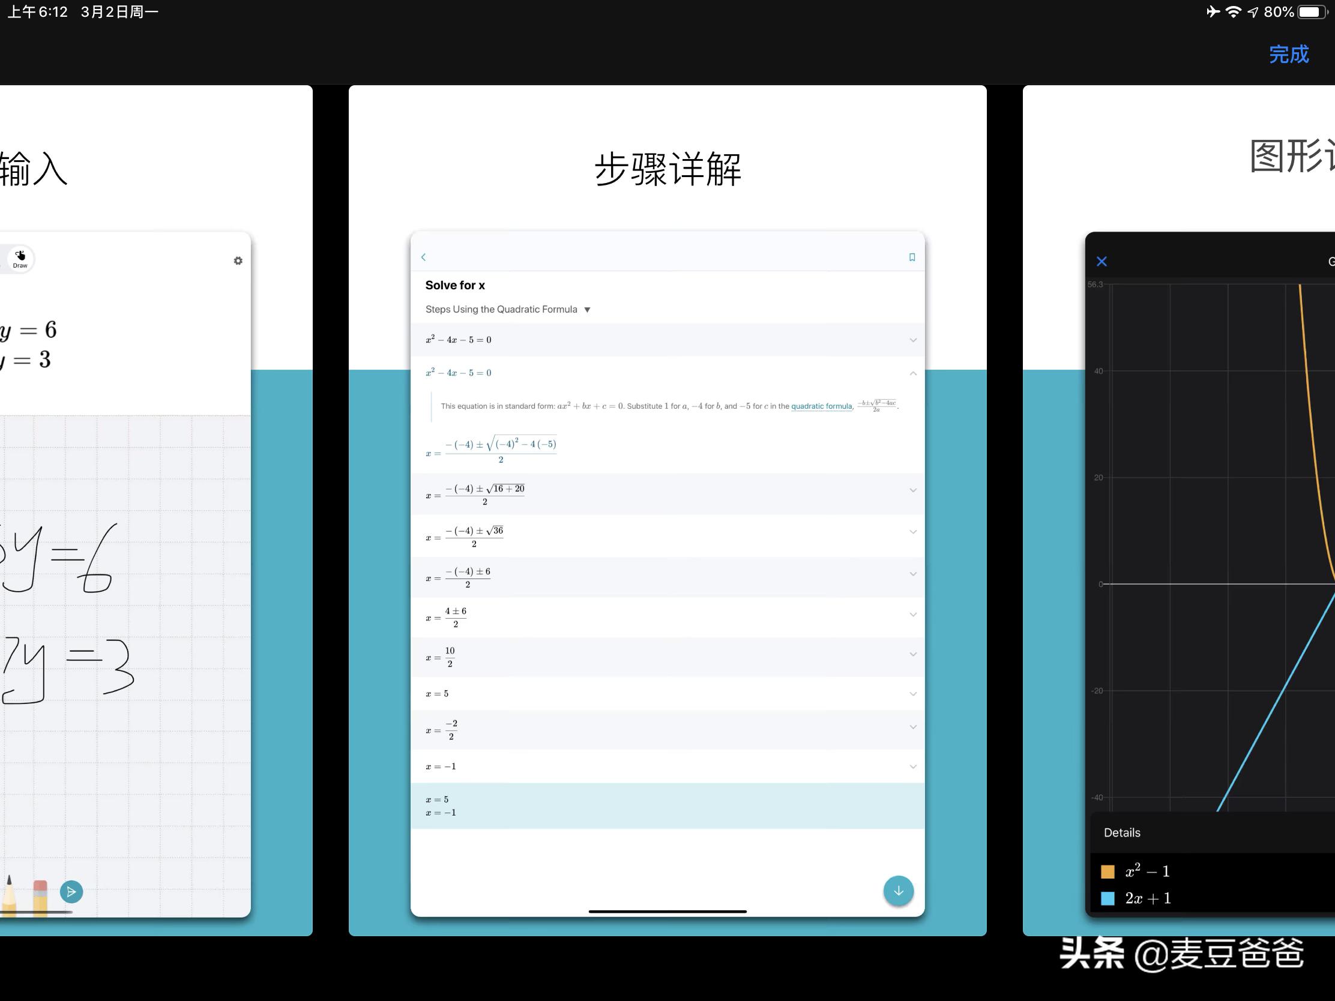Close the graph view with the X
The width and height of the screenshot is (1335, 1001).
[x=1101, y=261]
